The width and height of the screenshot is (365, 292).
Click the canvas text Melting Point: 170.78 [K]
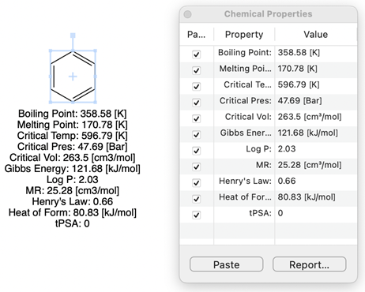point(73,125)
